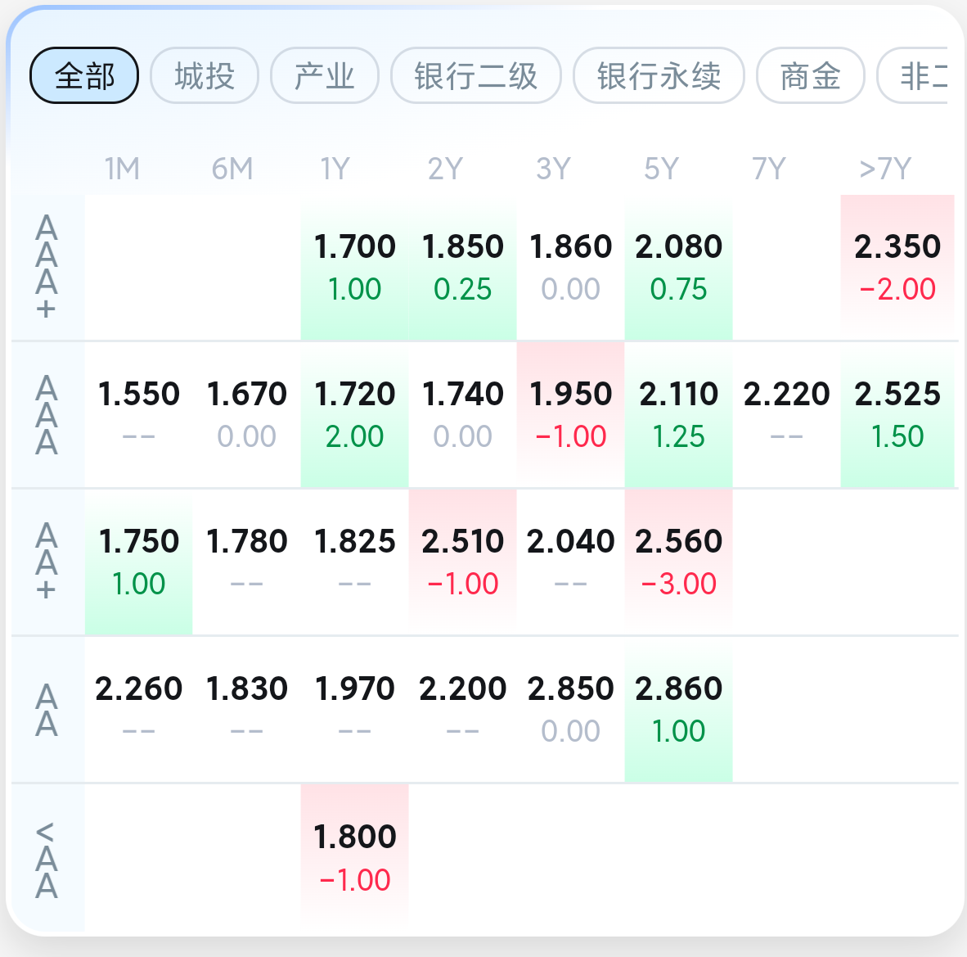
Task: Select the >7Y column header
Action: 884,169
